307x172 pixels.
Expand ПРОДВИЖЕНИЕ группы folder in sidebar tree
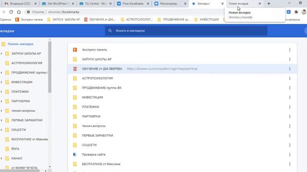1,73
